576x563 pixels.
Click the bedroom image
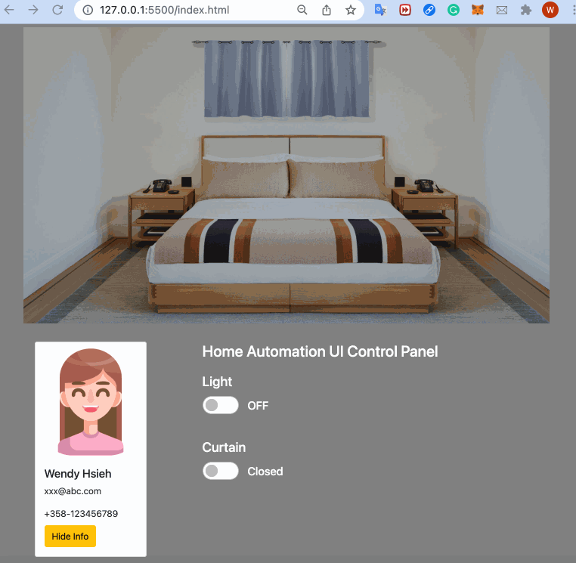point(286,175)
